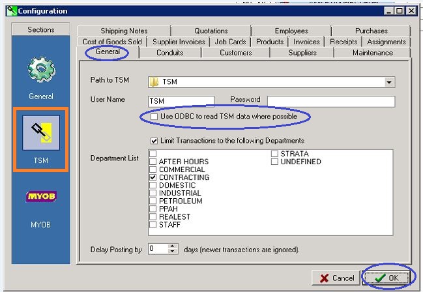Viewport: 423px width, 292px height.
Task: Select the TSM section icon
Action: pos(41,133)
